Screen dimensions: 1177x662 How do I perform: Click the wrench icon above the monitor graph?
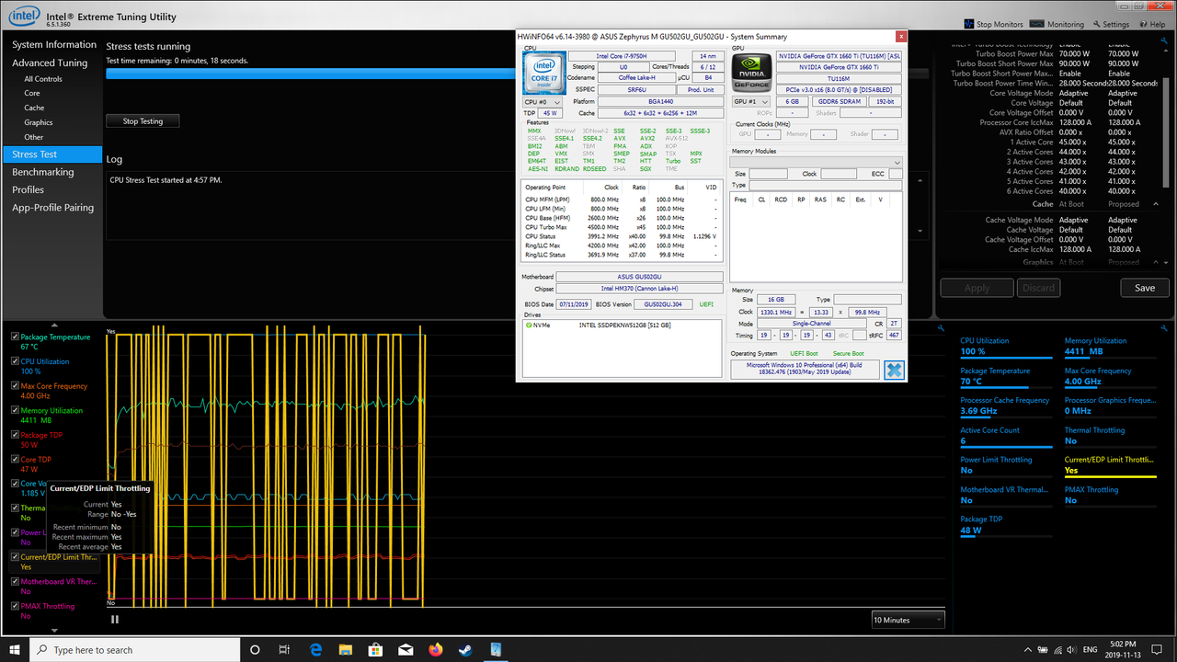pyautogui.click(x=942, y=328)
